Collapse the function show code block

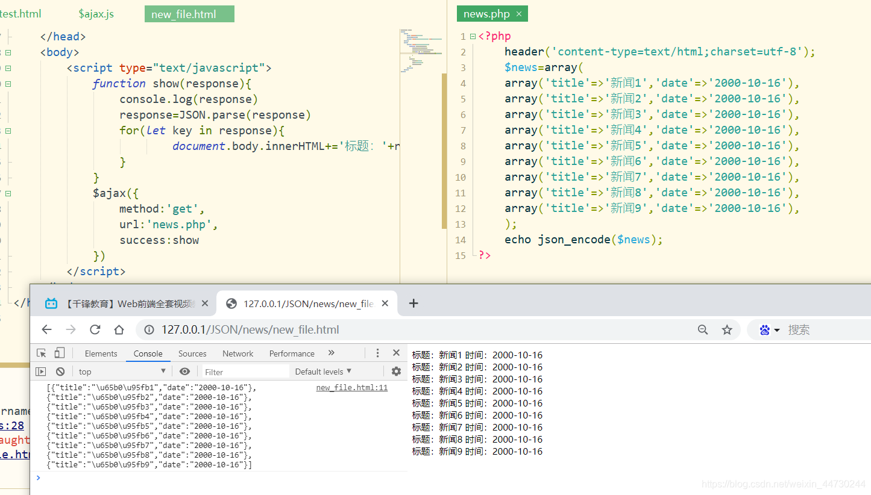pos(8,84)
